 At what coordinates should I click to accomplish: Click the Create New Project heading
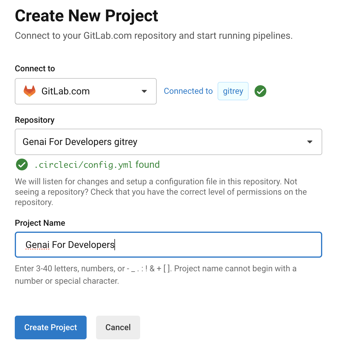[87, 16]
